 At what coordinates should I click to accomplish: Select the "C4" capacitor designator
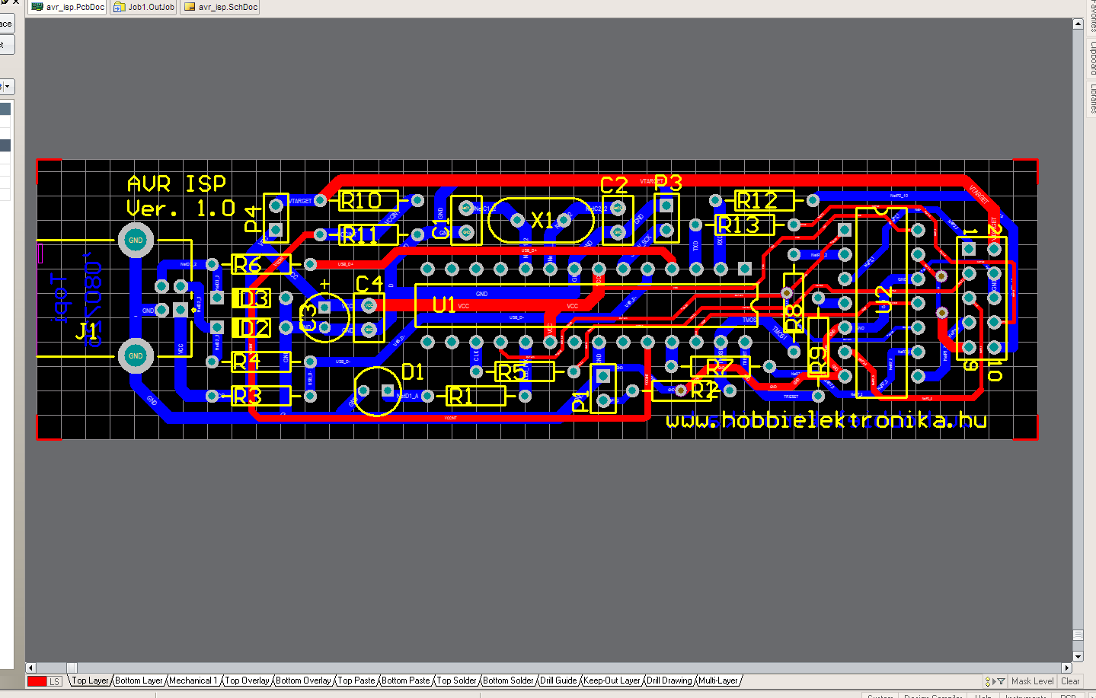pos(369,285)
